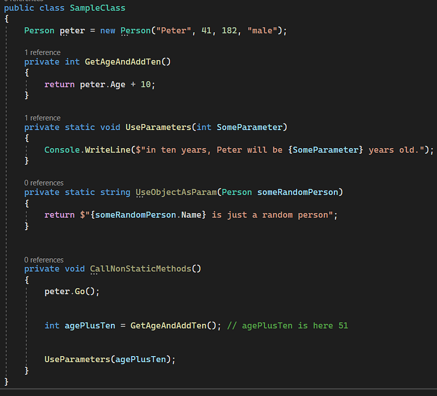Click {SomeParameter} inside the interpolated string

click(326, 150)
